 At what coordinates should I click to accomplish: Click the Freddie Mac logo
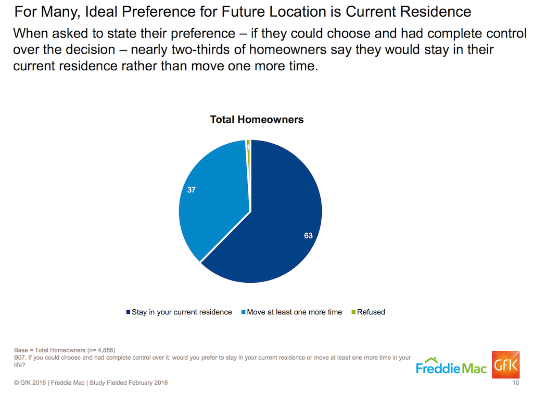(451, 366)
